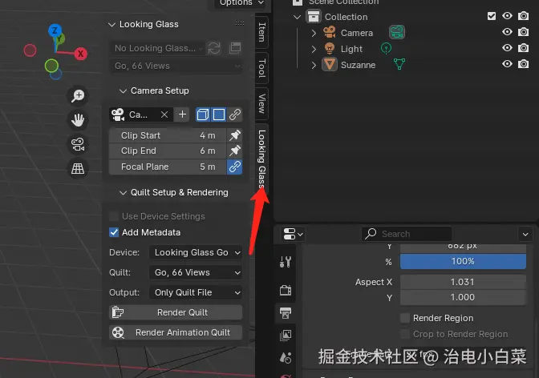Image resolution: width=539 pixels, height=378 pixels.
Task: Click the Clip Start value field
Action: [168, 135]
